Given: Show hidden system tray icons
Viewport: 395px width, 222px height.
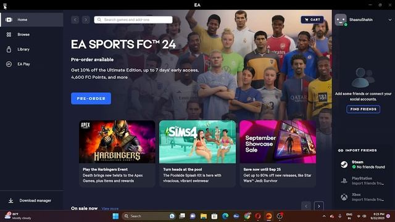Looking at the screenshot, I should click(x=324, y=216).
